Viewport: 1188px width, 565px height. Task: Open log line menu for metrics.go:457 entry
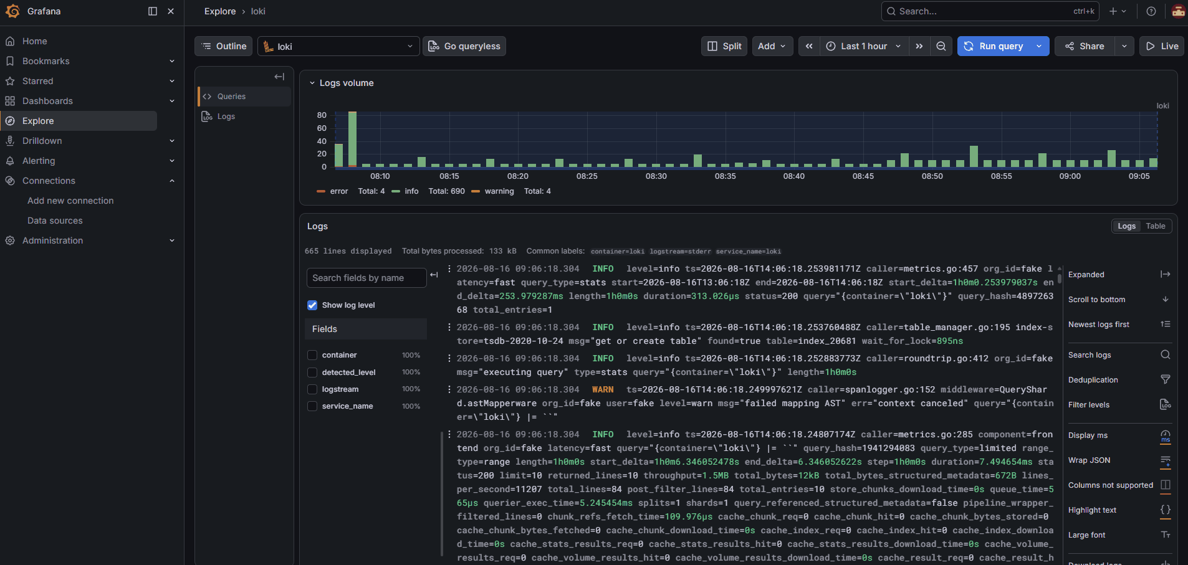(x=449, y=269)
